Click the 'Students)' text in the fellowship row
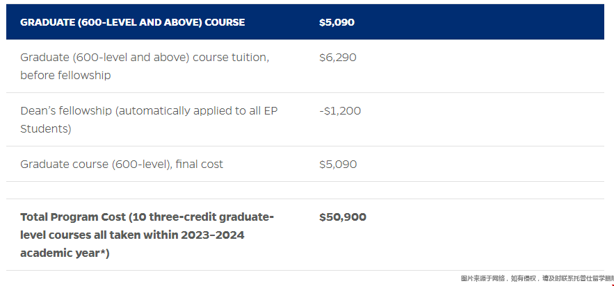Viewport: 614px width, 286px height. [45, 129]
